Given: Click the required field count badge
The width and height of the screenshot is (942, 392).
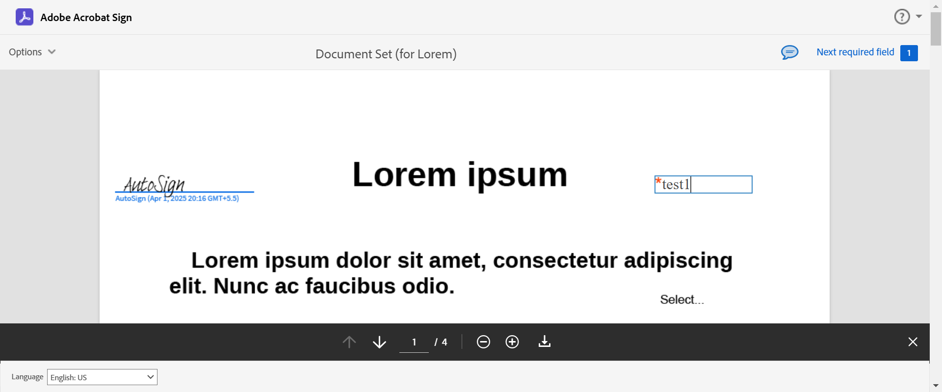Looking at the screenshot, I should [x=909, y=53].
